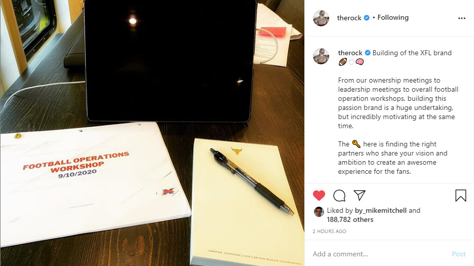Open the comment speech bubble icon
Viewport: 474px width, 266px height.
(339, 196)
